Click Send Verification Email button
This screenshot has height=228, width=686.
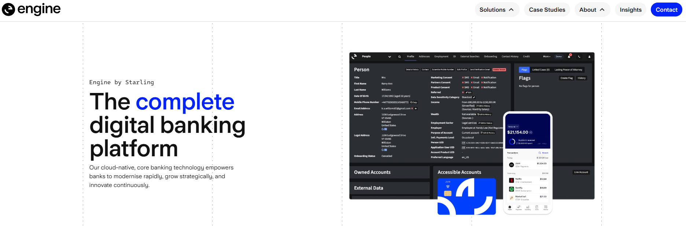coord(480,70)
